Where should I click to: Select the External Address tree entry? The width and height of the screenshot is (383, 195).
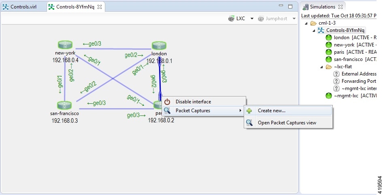(359, 74)
